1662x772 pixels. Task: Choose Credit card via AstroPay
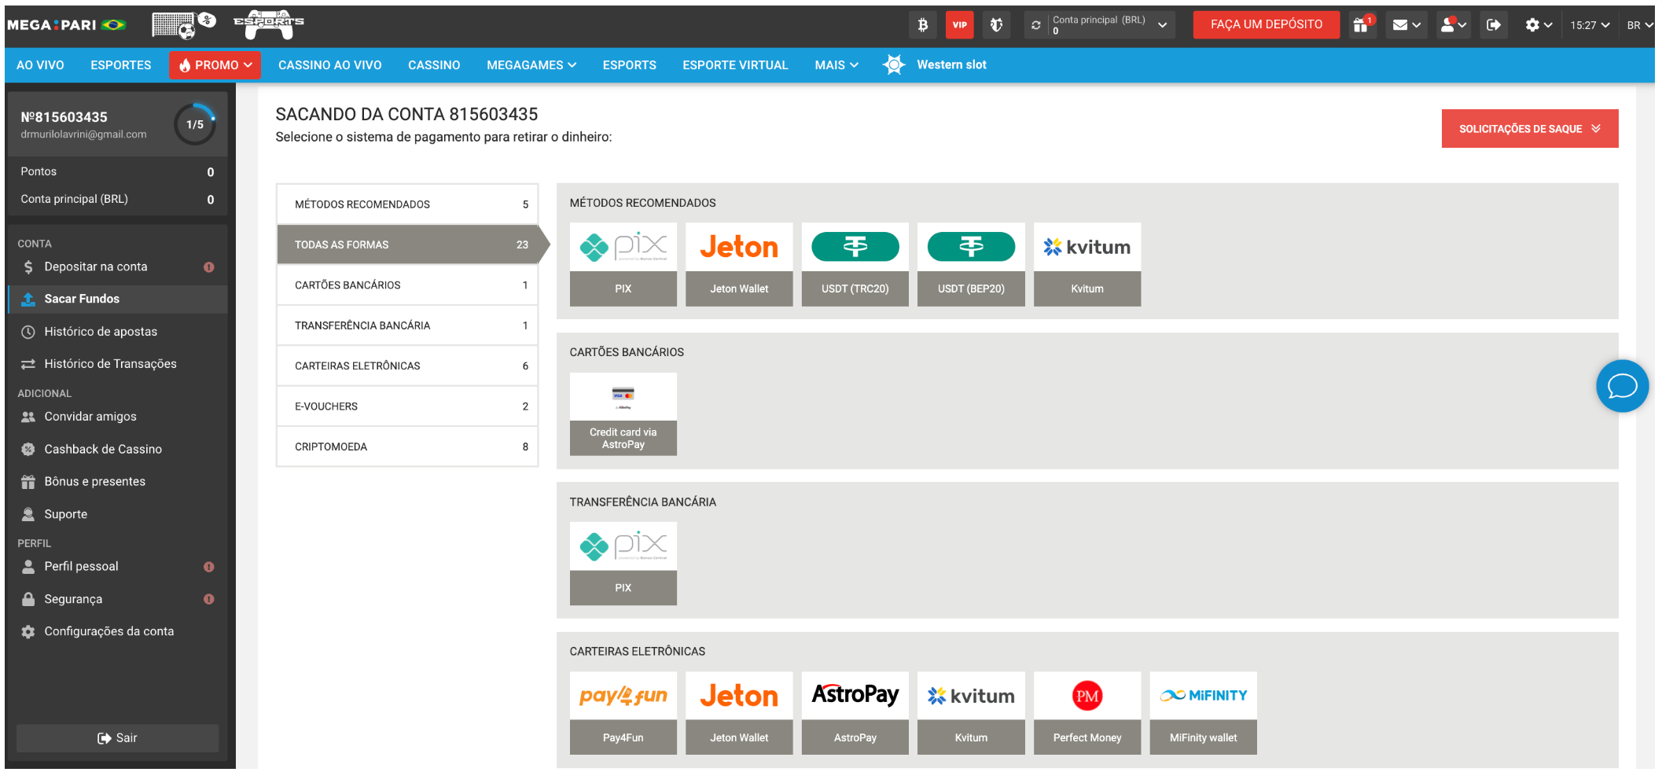623,414
